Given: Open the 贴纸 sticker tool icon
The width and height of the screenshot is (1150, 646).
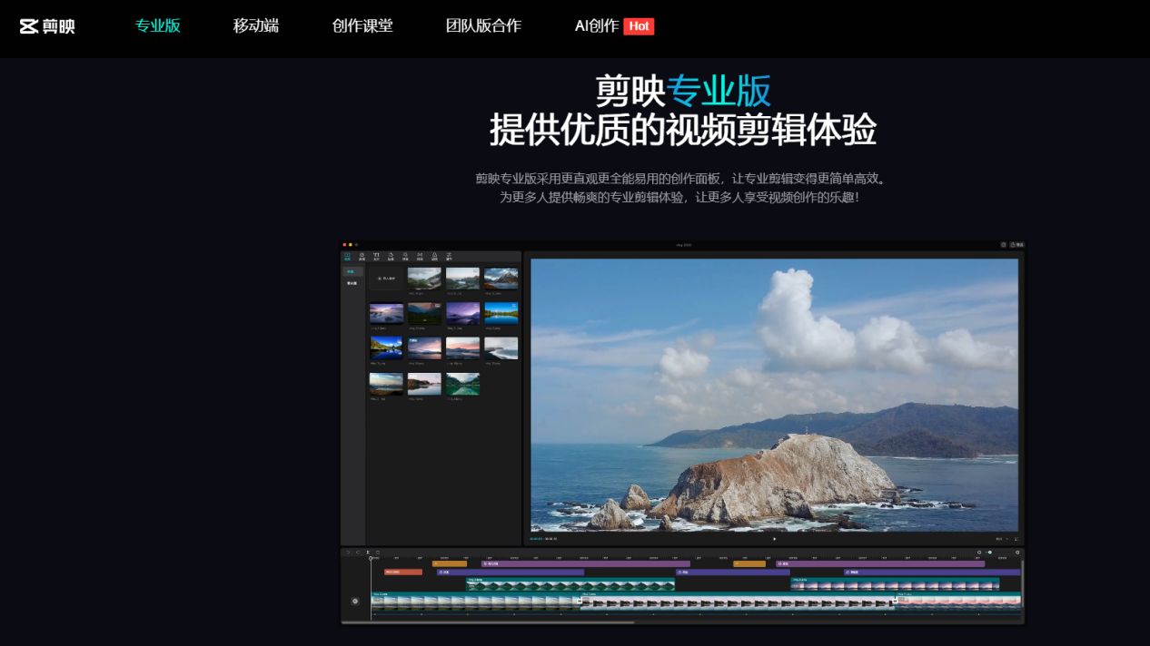Looking at the screenshot, I should tap(391, 257).
